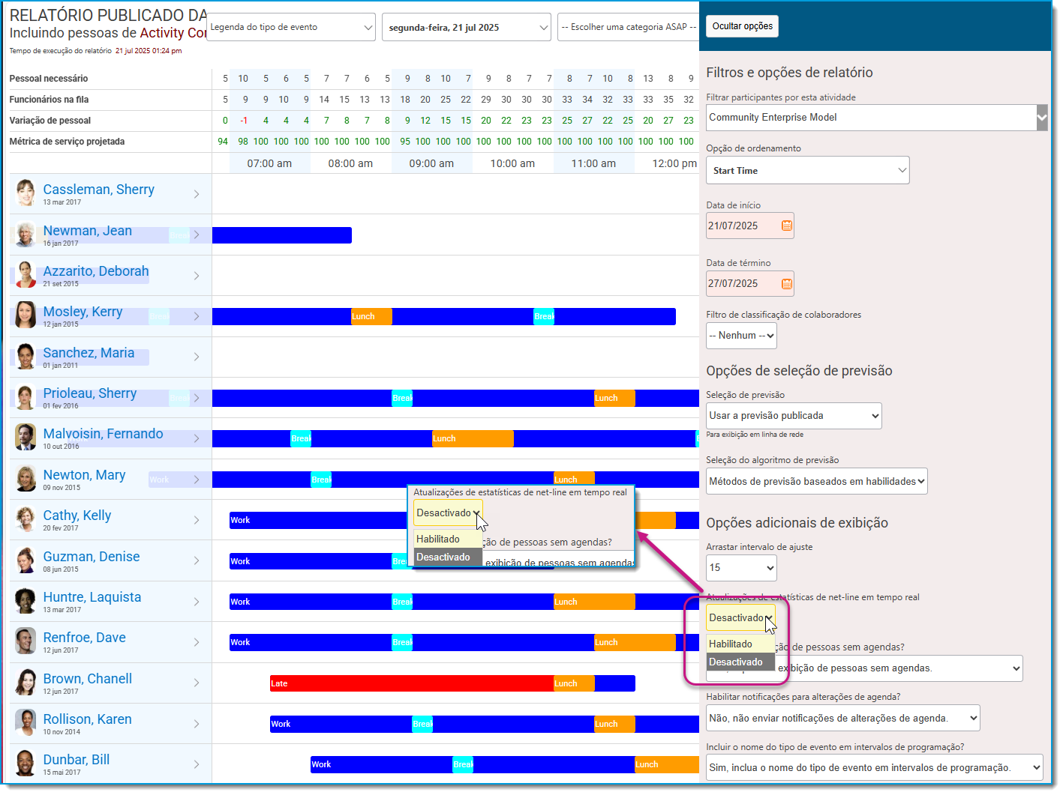Click the cyan Break block for Malvoisin, Fernando
This screenshot has height=795, width=1063.
(301, 438)
